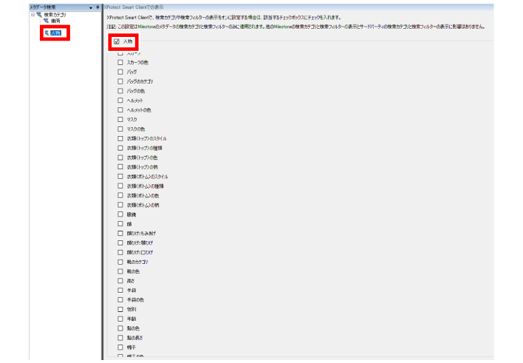Collapse the 検索カテゴリ tree node

click(33, 15)
